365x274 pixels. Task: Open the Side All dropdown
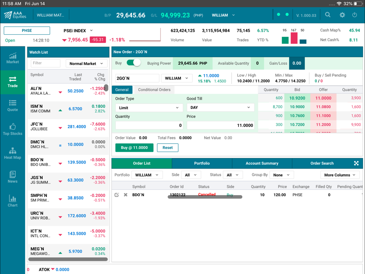[191, 175]
